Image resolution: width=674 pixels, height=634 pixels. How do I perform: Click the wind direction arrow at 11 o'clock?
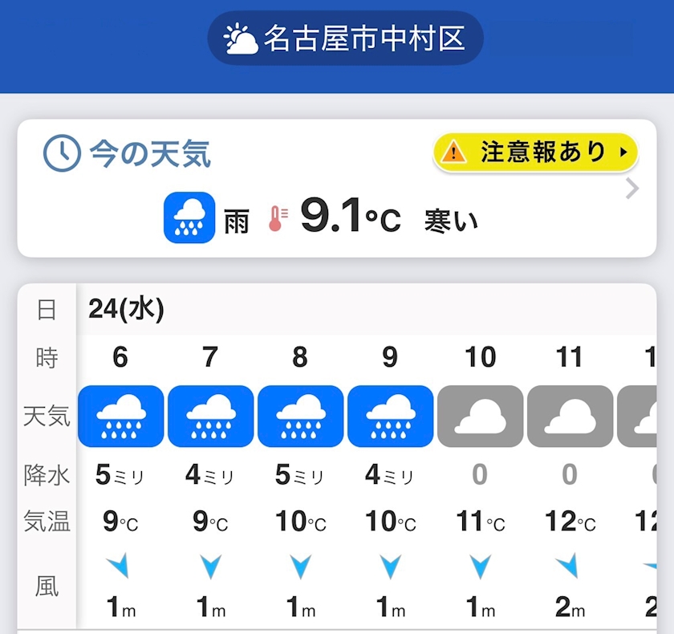(x=568, y=567)
